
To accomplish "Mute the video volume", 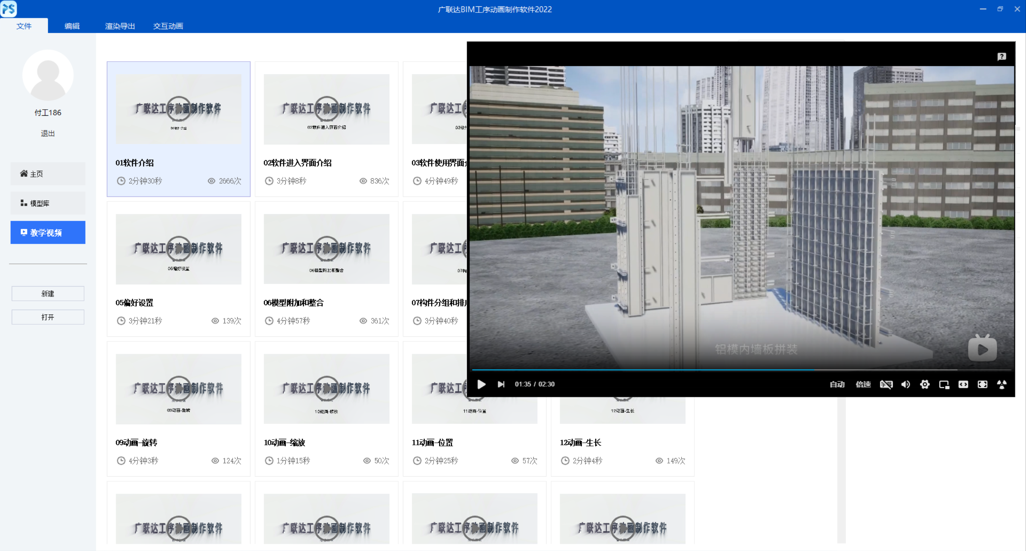I will (x=906, y=384).
